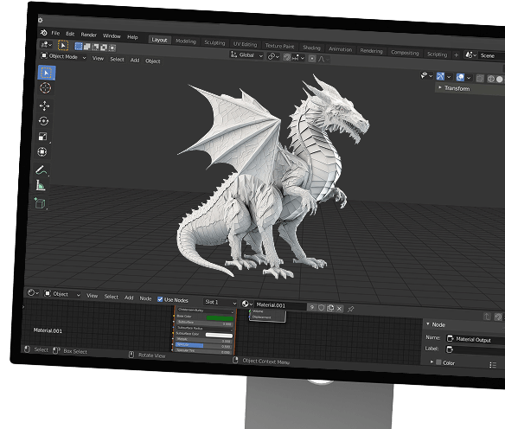Screen dimensions: 505x429
Task: Select the Transform tool
Action: (x=42, y=151)
